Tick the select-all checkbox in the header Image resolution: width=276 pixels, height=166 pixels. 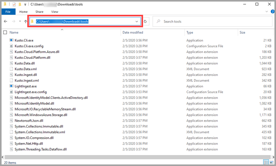click(5, 32)
